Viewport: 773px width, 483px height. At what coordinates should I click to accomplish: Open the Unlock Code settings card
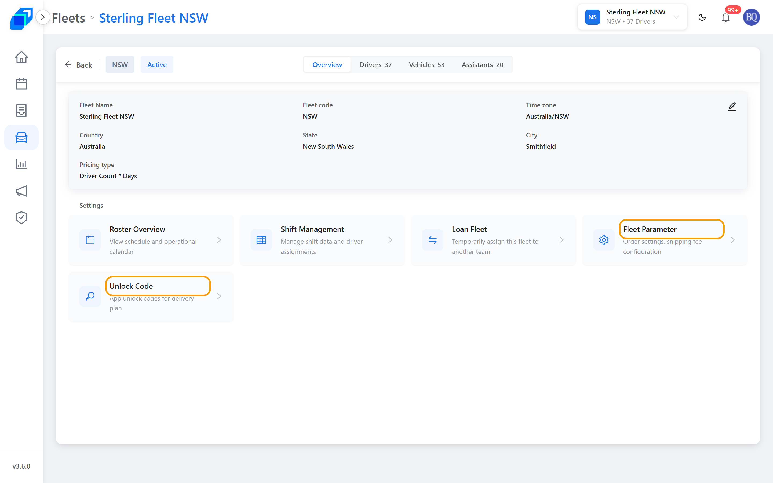(151, 297)
